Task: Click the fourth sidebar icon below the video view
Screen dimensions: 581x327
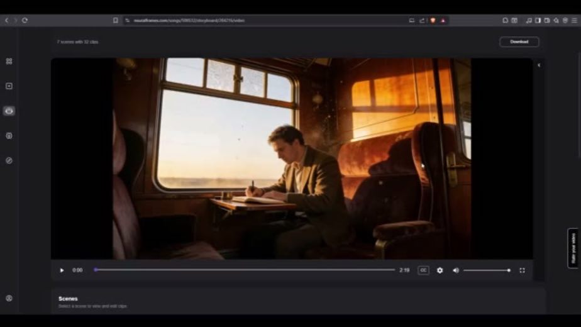Action: coord(9,136)
